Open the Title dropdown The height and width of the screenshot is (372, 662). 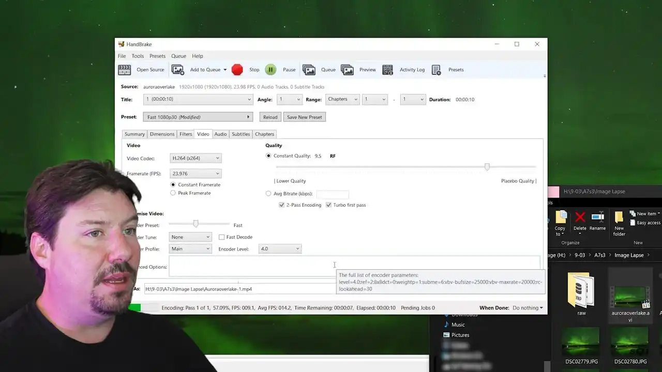coord(198,99)
